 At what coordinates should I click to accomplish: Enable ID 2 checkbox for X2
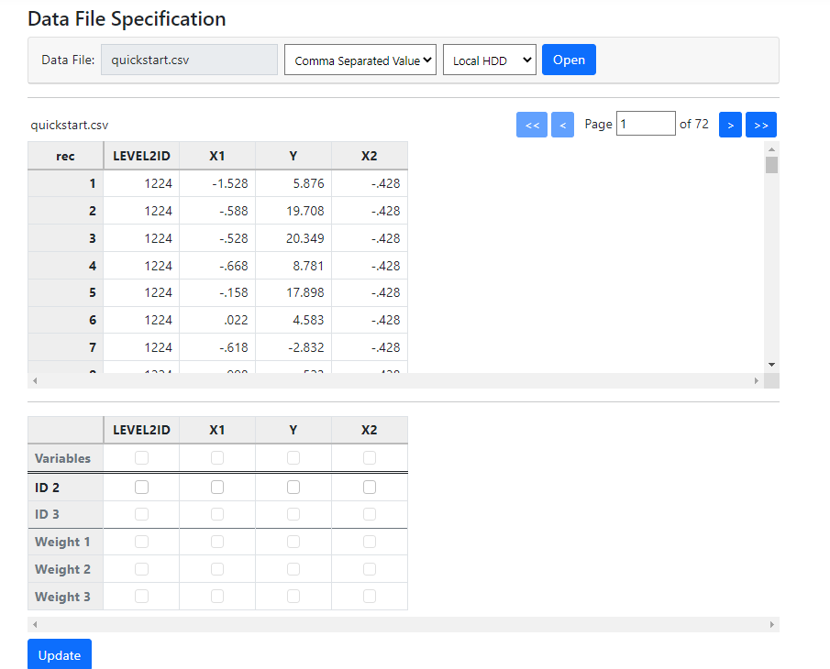370,488
